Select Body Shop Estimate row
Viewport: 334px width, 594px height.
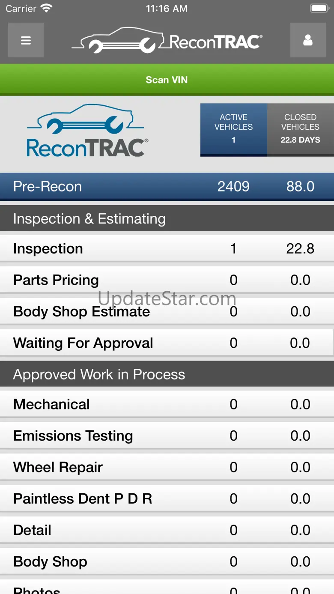point(167,312)
